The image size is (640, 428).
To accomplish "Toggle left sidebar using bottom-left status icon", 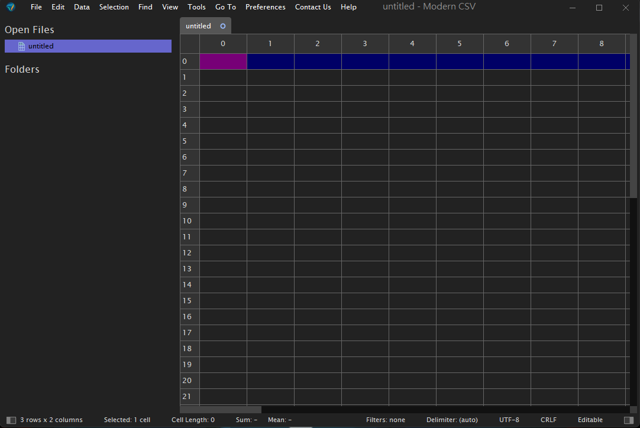I will pyautogui.click(x=11, y=420).
